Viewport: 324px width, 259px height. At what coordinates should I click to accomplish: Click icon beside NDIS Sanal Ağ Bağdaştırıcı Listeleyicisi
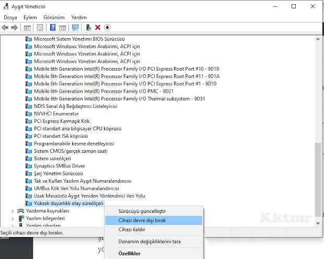tap(29, 106)
